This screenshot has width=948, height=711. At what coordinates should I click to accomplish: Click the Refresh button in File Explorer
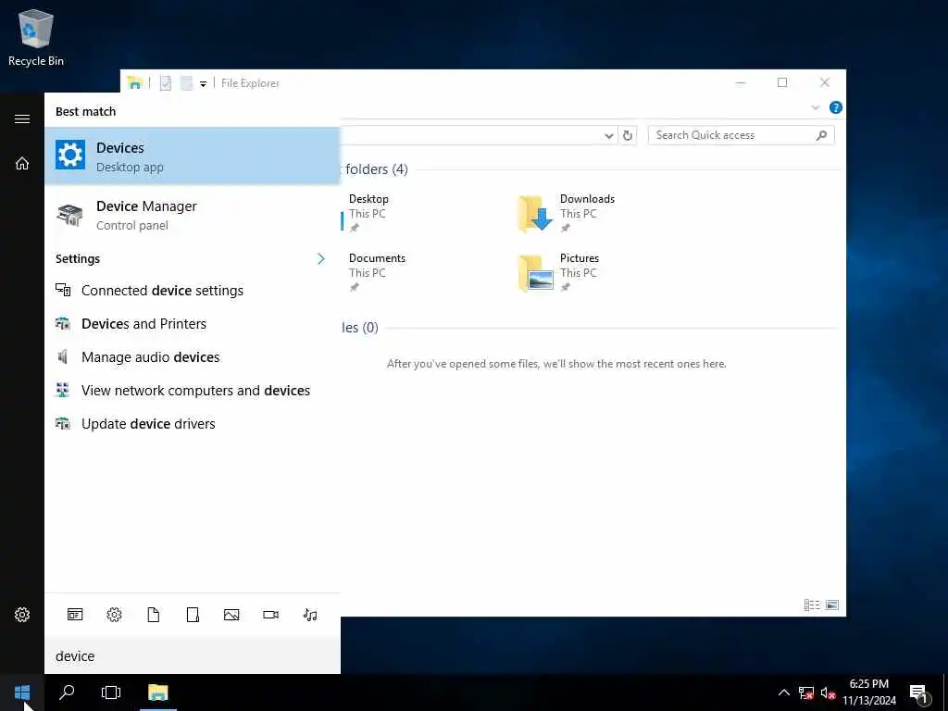tap(628, 135)
